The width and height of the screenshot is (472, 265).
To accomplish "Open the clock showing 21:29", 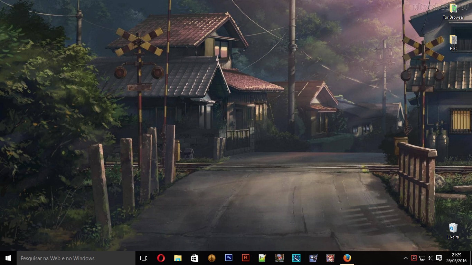I will 457,258.
